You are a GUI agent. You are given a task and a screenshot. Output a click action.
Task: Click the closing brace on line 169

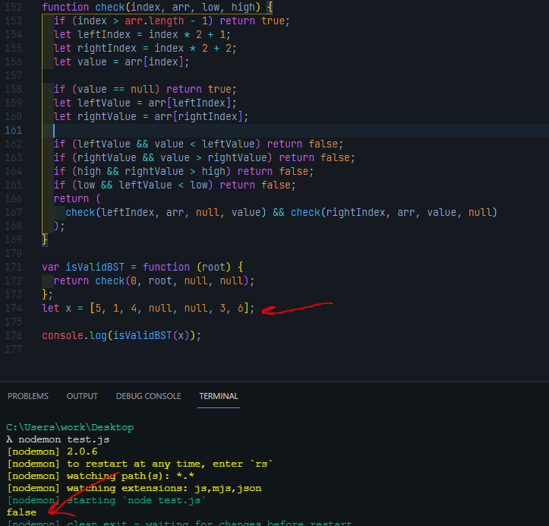(45, 239)
